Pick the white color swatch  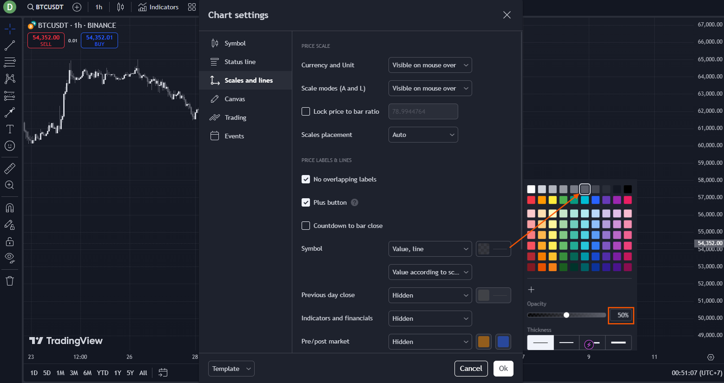point(531,189)
